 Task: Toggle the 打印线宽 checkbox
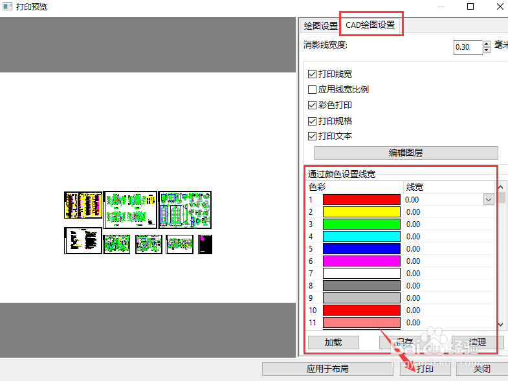coord(312,74)
